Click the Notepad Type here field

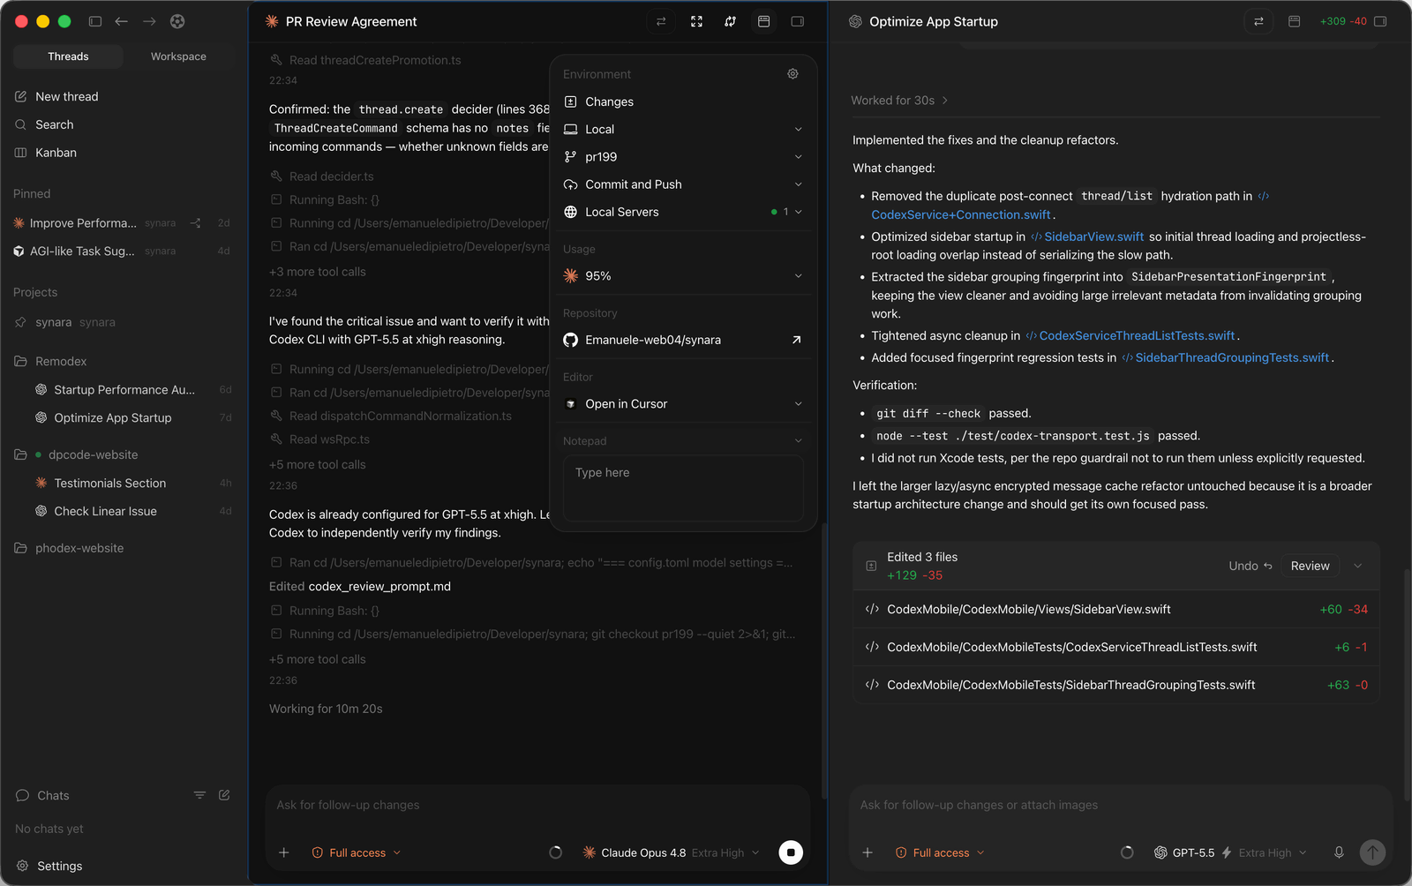pyautogui.click(x=683, y=488)
